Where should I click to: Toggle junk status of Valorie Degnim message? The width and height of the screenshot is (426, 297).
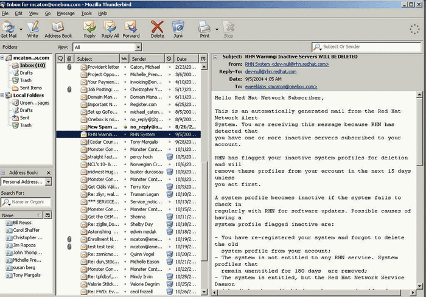click(170, 284)
